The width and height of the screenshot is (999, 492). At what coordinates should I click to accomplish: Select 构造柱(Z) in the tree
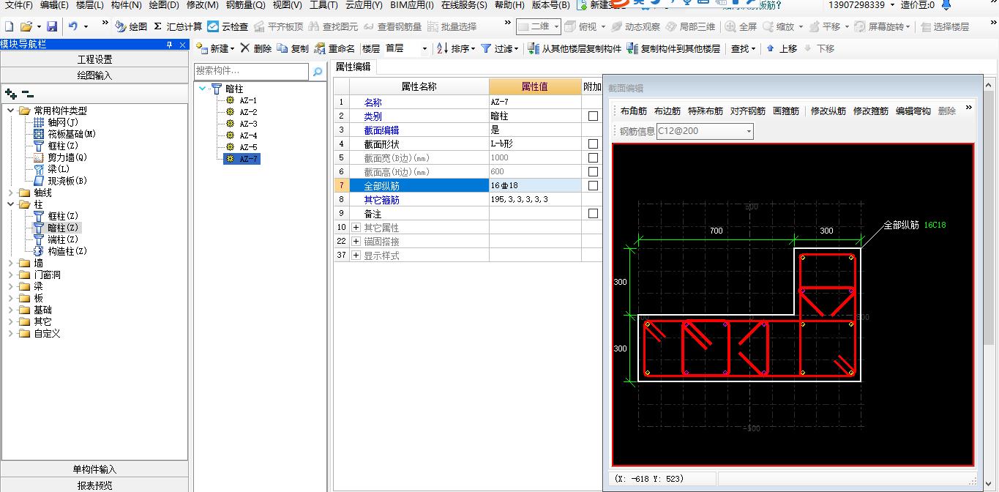point(67,251)
